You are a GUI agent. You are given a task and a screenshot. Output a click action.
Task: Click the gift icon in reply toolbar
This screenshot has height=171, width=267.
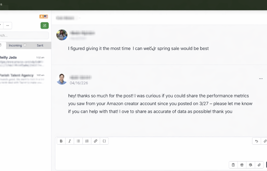click(x=242, y=165)
